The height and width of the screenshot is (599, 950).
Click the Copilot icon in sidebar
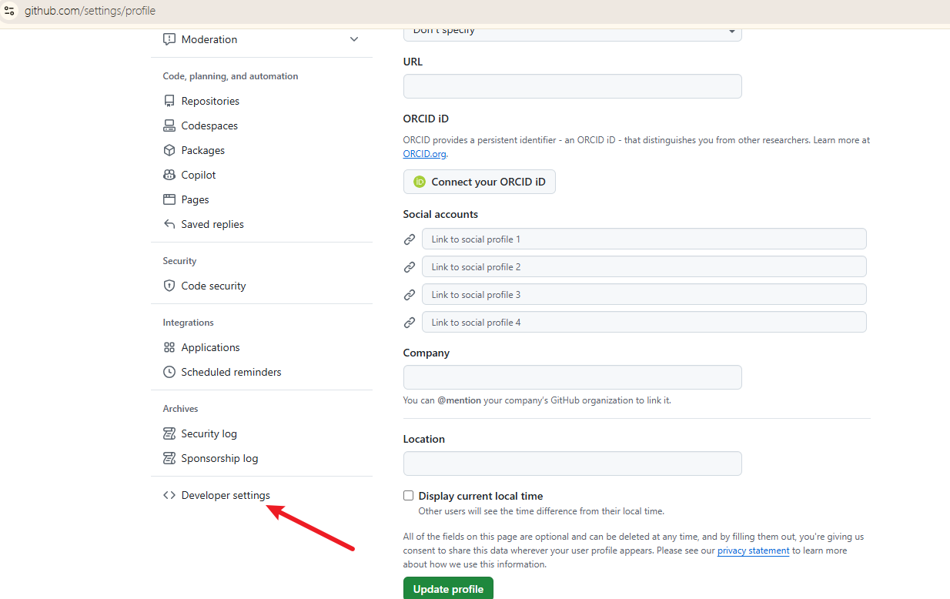[169, 175]
